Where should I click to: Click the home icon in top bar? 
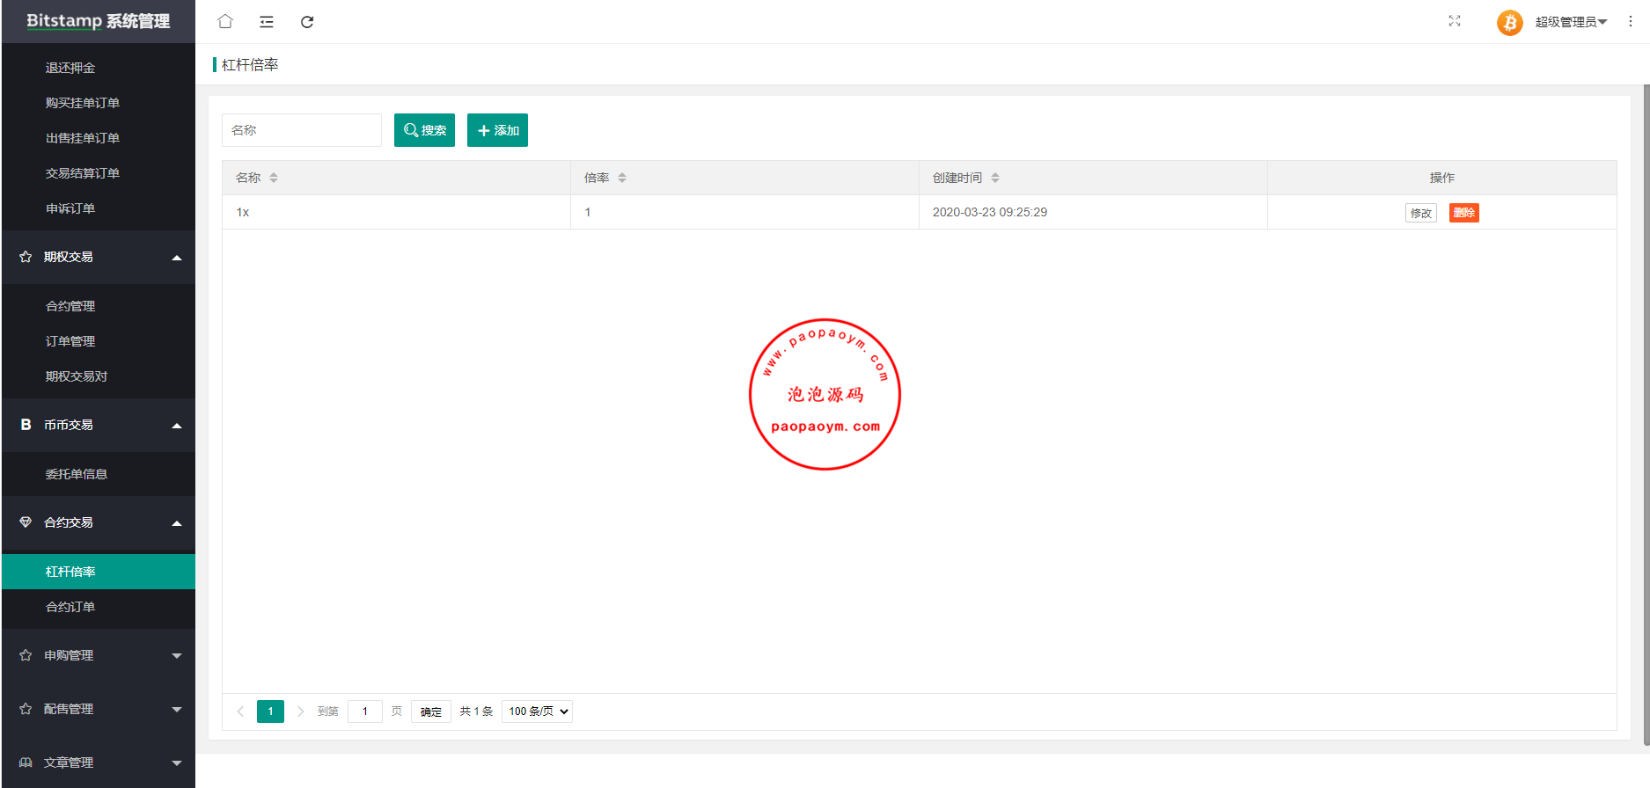coord(225,22)
